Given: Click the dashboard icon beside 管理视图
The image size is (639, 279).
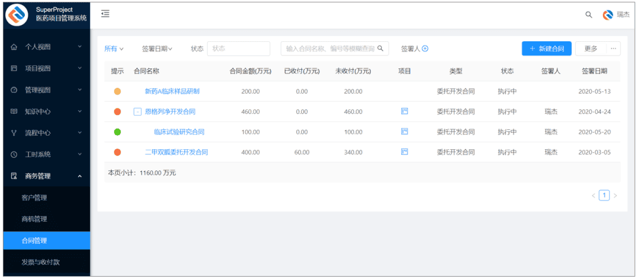Looking at the screenshot, I should tap(14, 90).
